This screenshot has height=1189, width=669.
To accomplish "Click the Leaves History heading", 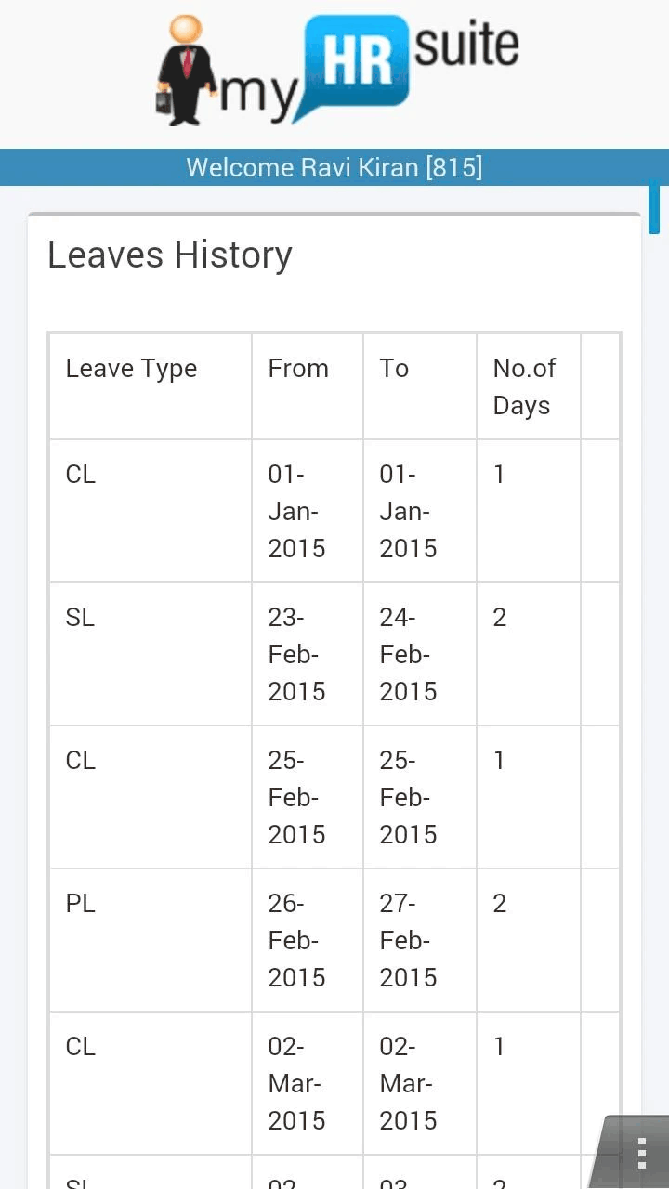I will (170, 255).
